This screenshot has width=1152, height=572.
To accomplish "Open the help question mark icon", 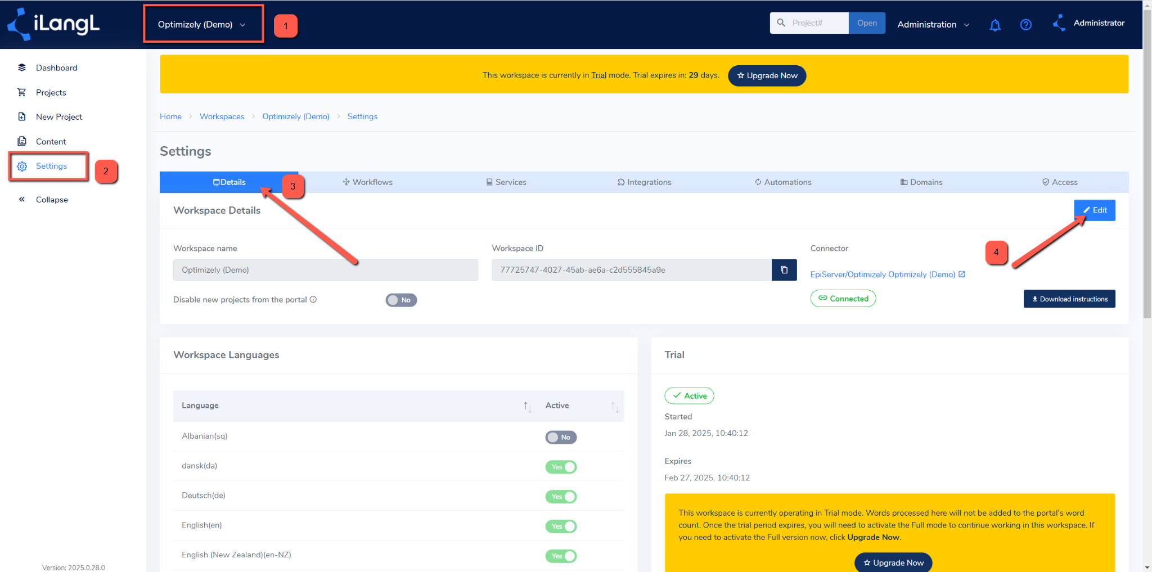I will [1026, 25].
